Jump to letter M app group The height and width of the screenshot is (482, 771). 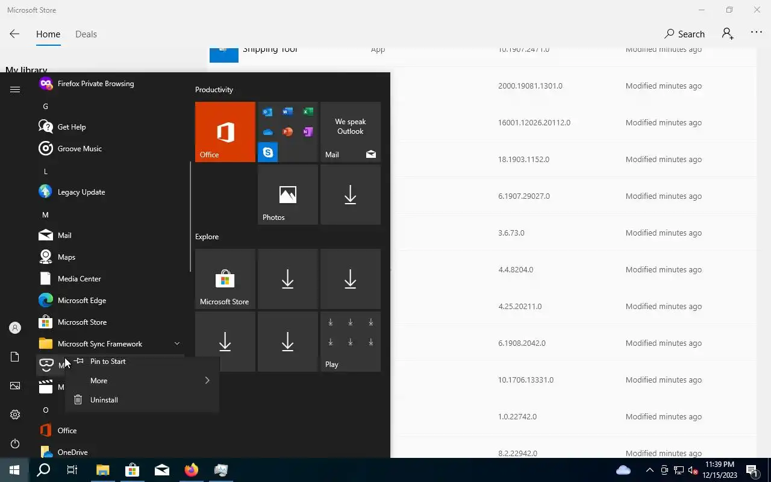[45, 215]
